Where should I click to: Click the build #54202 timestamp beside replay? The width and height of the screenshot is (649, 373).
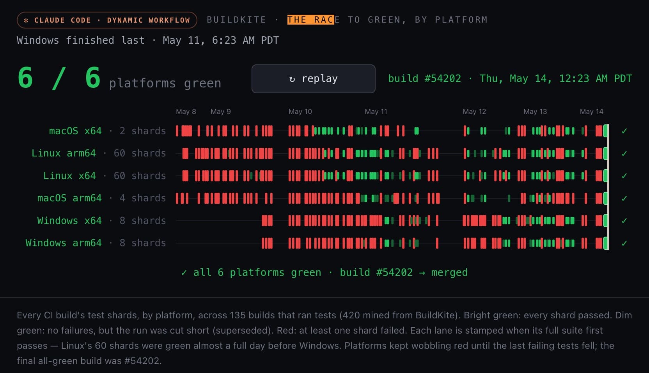pos(510,79)
